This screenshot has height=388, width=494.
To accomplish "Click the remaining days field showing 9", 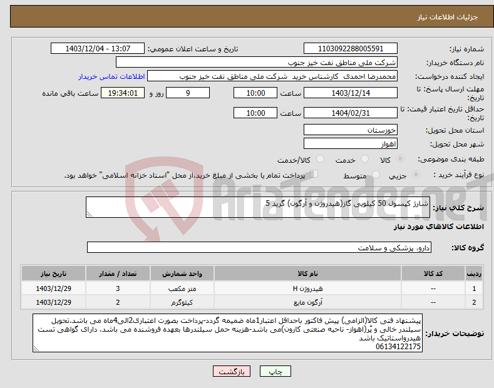I will (188, 93).
